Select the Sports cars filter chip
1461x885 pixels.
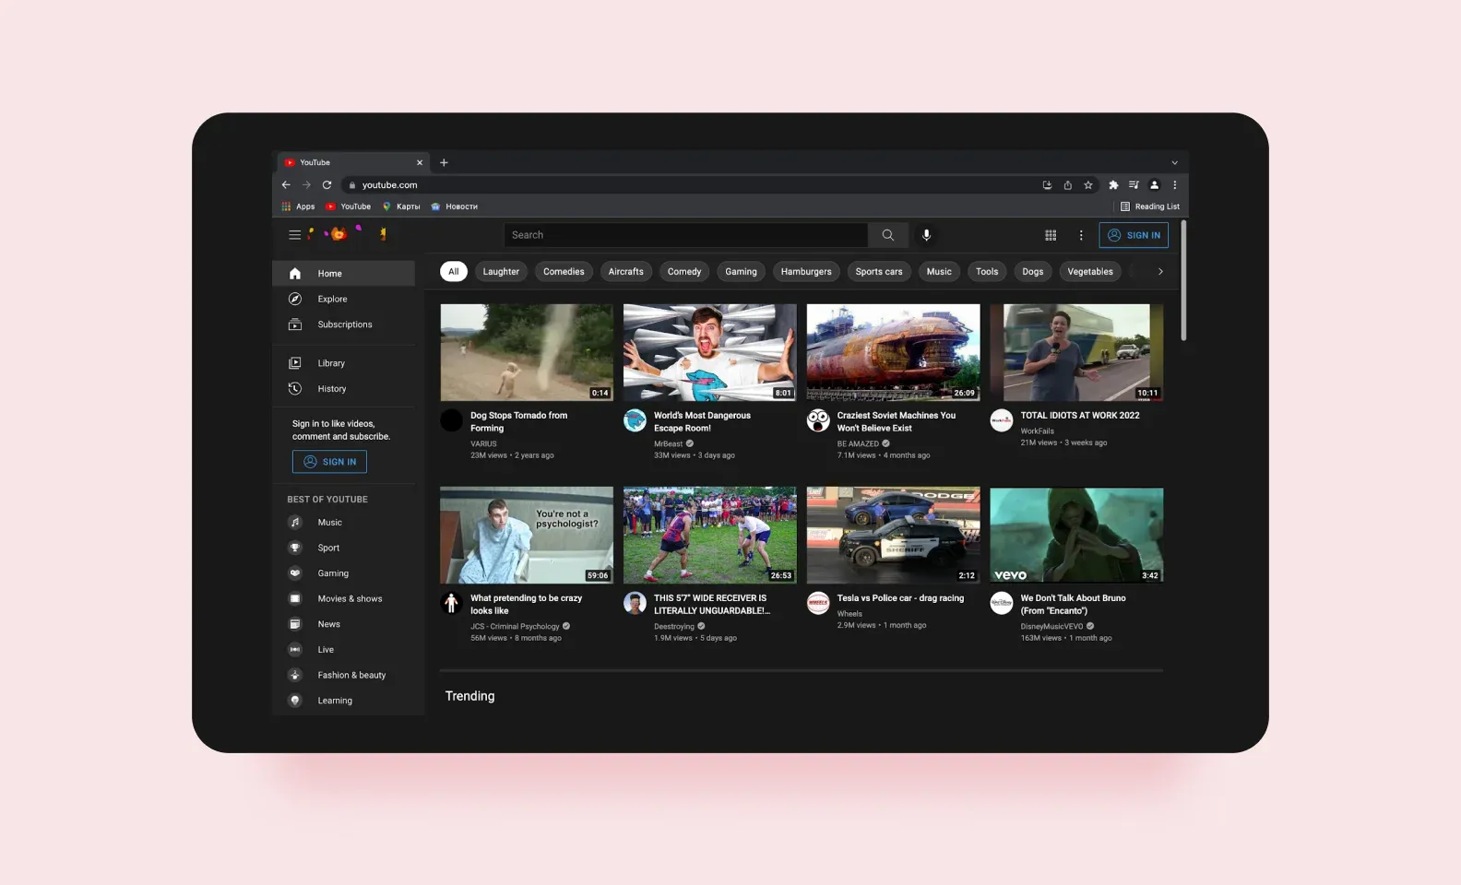(879, 272)
